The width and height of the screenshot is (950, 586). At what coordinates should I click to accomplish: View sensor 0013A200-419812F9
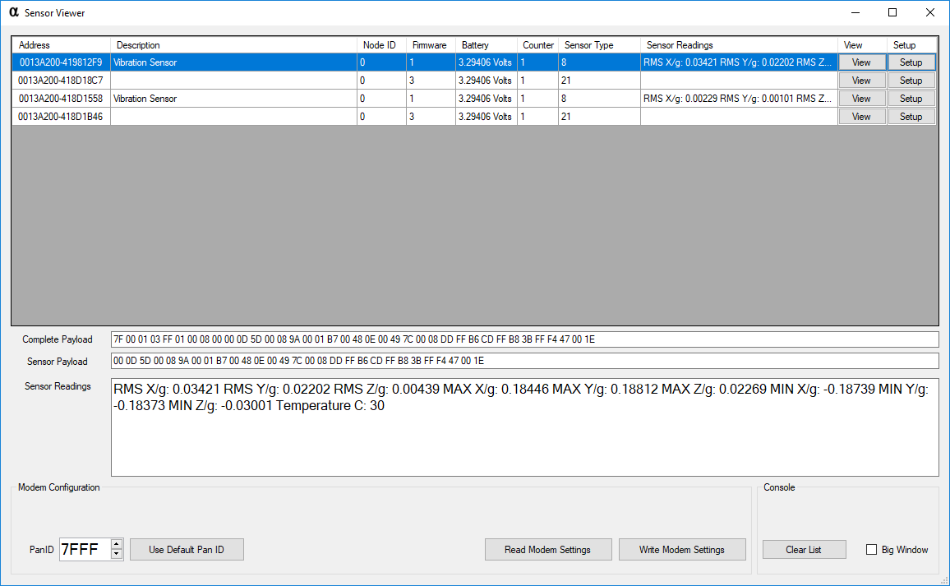click(x=861, y=62)
